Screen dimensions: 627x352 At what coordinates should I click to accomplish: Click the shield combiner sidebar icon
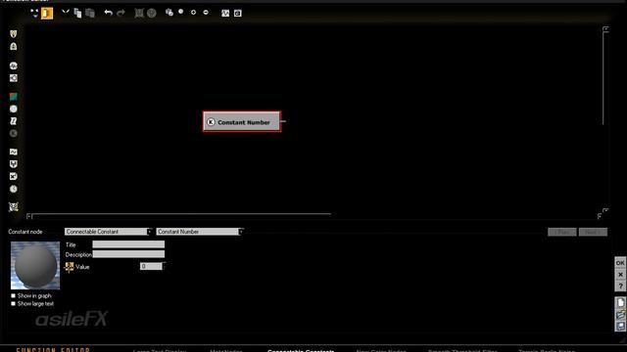pyautogui.click(x=13, y=164)
